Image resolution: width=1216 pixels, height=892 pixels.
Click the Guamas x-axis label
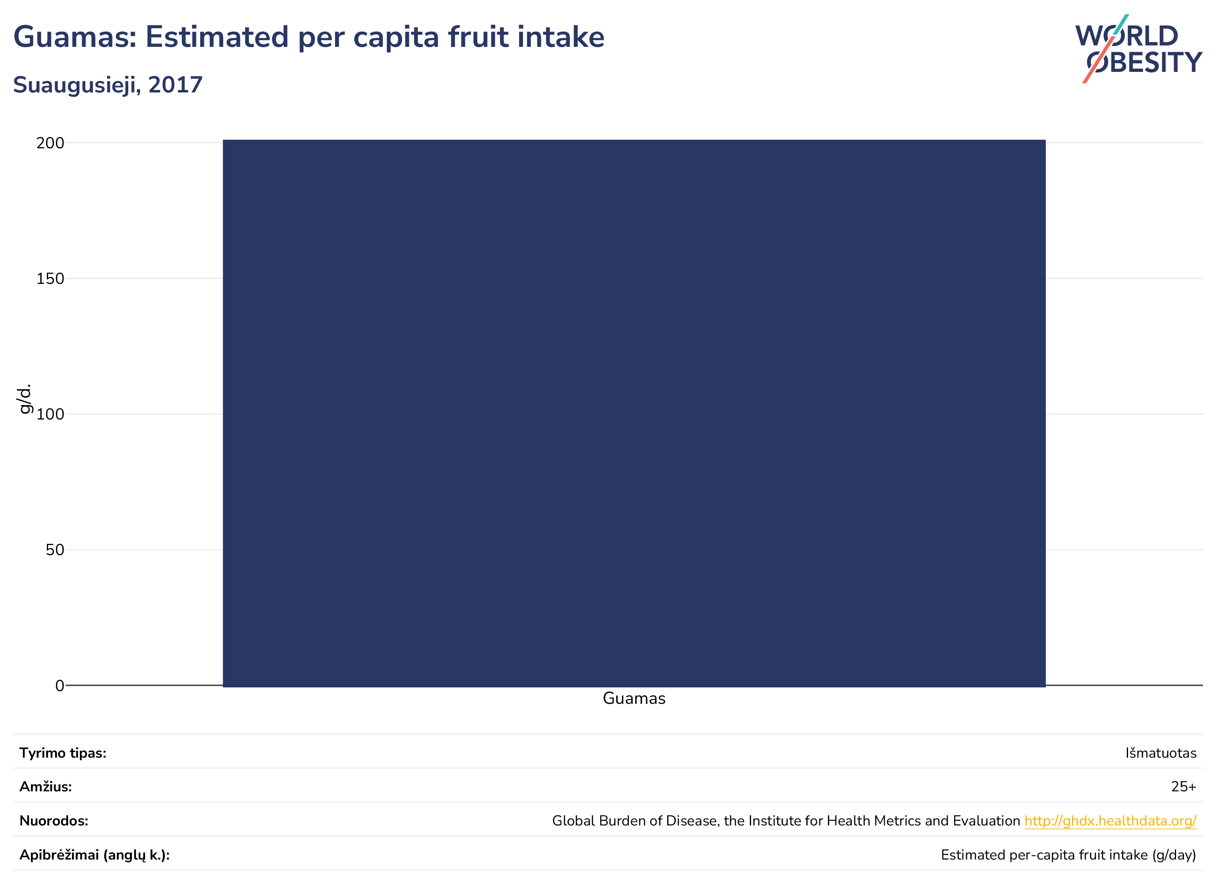(633, 698)
